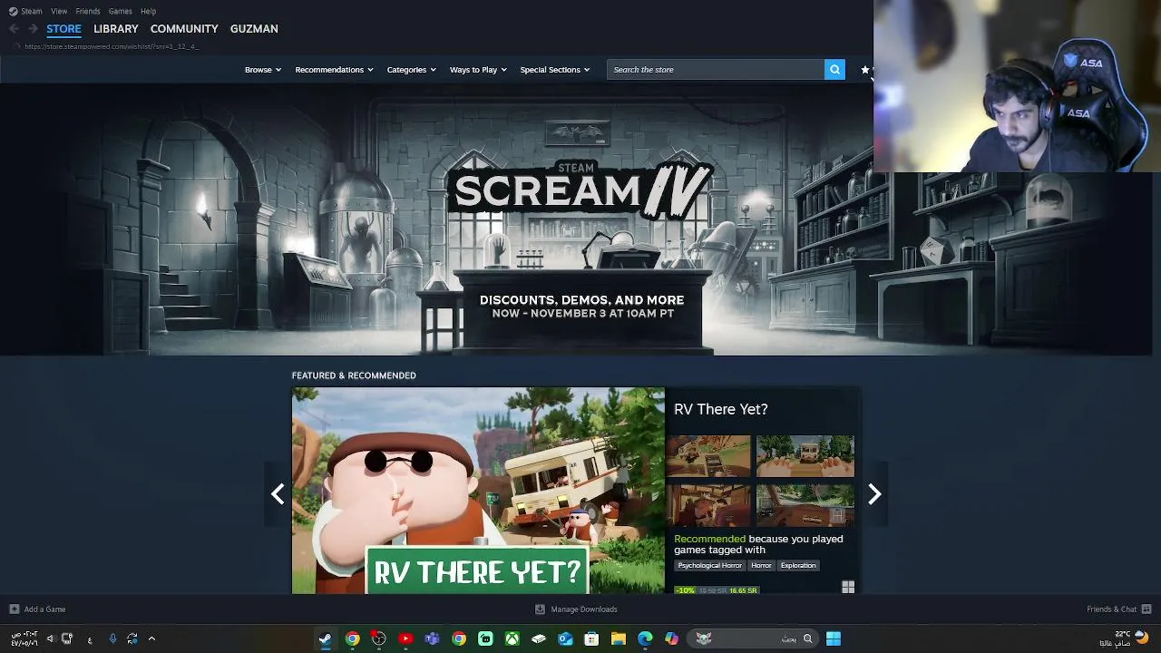Click the blue search magnifier button
The width and height of the screenshot is (1161, 653).
pyautogui.click(x=834, y=70)
